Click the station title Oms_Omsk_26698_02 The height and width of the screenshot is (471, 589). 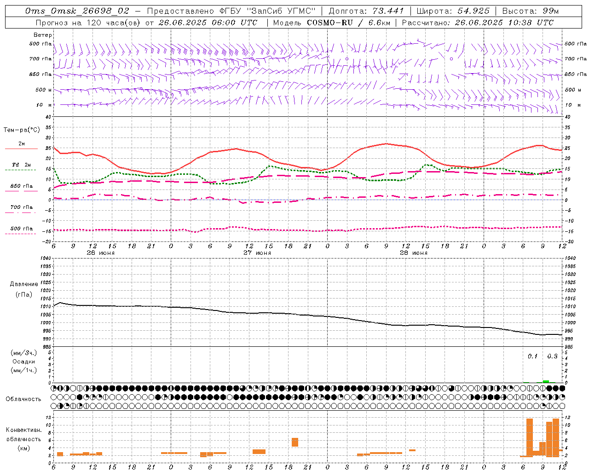pyautogui.click(x=77, y=11)
